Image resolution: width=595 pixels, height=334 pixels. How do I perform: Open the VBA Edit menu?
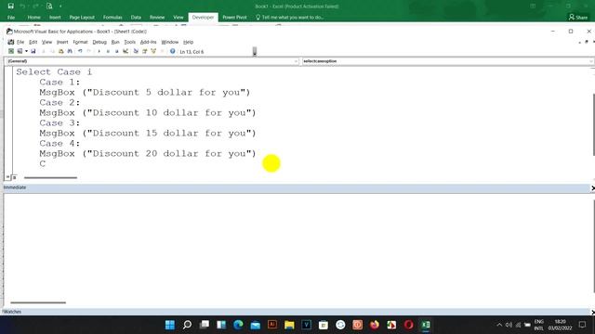33,42
